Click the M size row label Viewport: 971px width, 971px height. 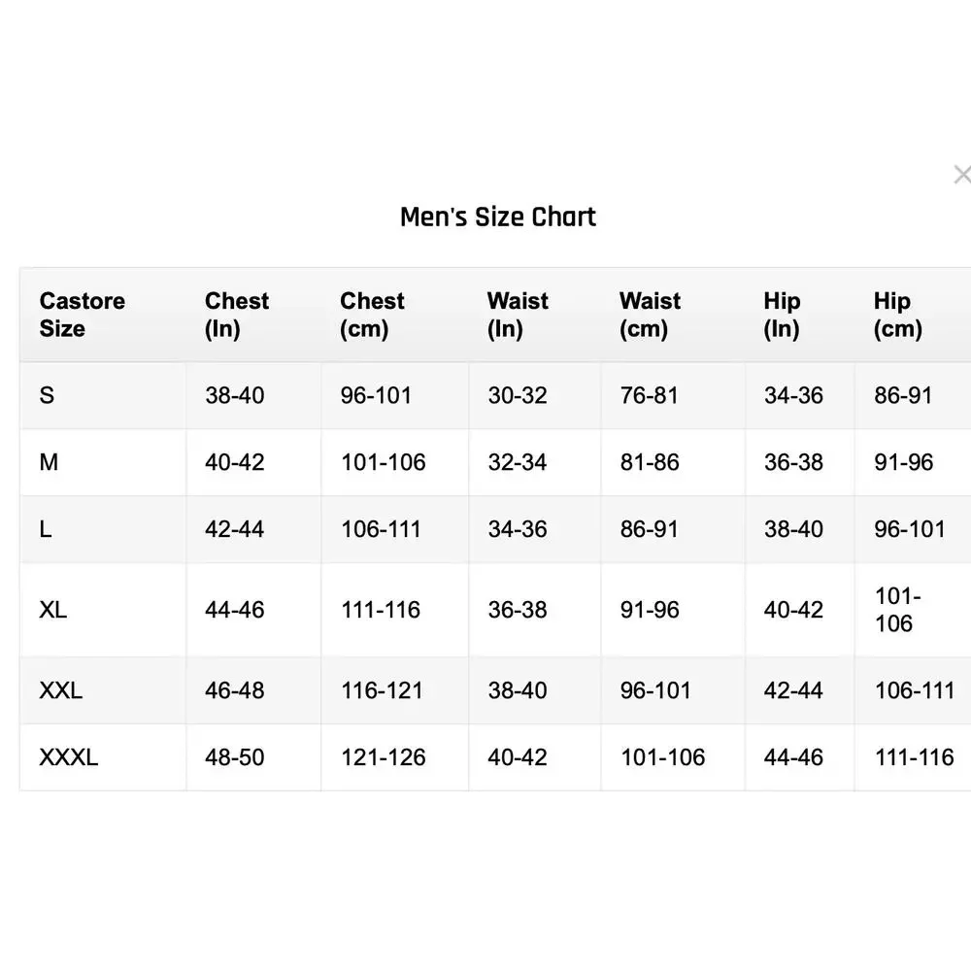[49, 462]
